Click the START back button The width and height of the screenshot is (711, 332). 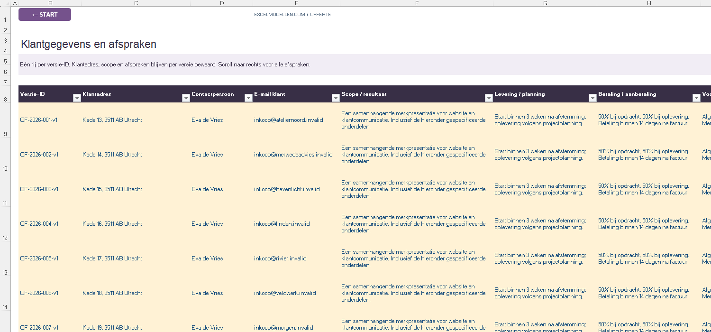45,15
